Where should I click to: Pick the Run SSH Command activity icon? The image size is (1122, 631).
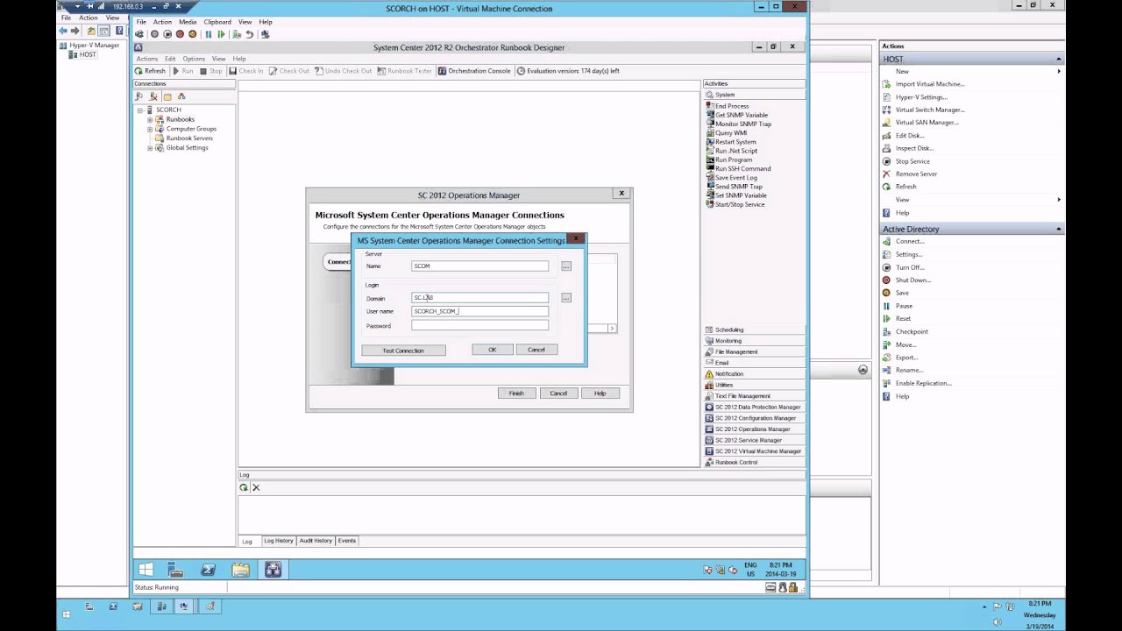pyautogui.click(x=710, y=168)
